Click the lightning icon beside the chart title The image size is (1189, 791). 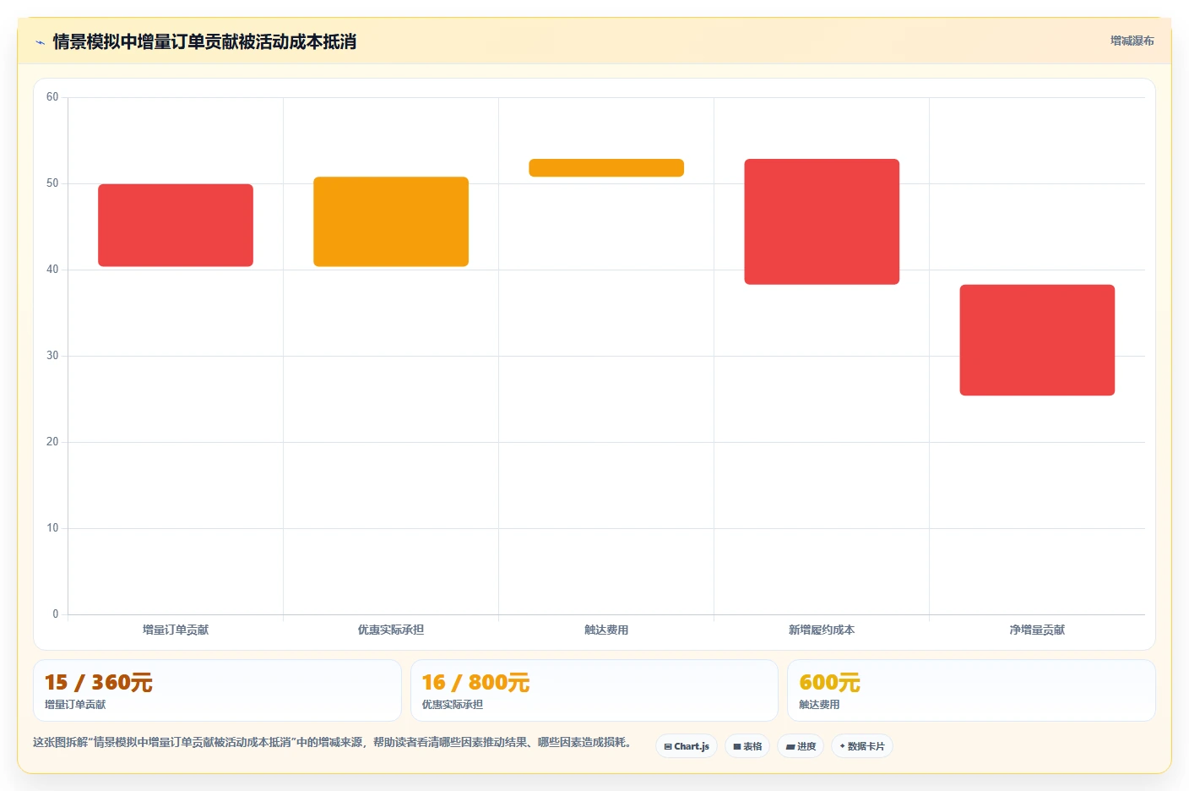click(x=40, y=42)
